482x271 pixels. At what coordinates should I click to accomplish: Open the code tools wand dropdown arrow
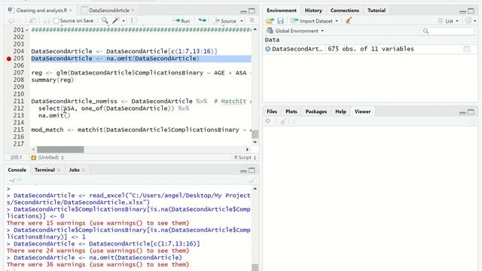click(x=124, y=21)
